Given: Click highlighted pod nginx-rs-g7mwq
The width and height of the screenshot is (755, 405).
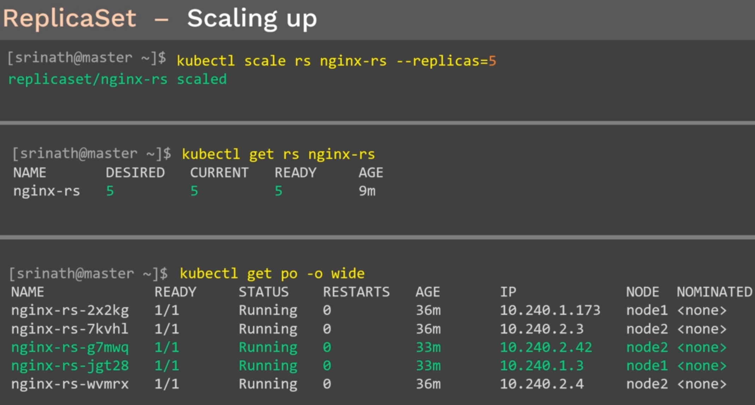Looking at the screenshot, I should [70, 347].
